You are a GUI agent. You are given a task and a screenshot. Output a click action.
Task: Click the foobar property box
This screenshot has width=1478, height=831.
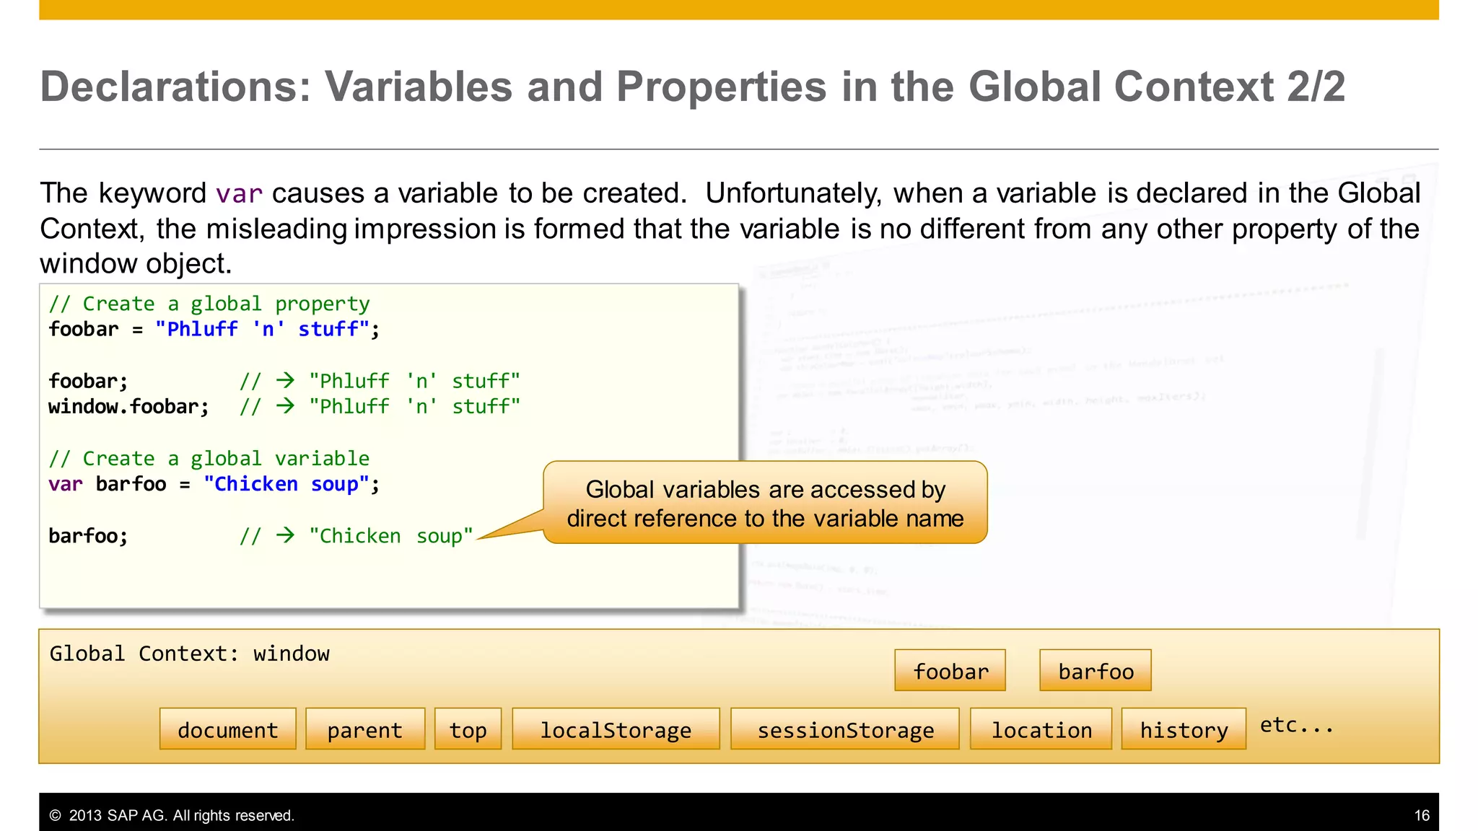[950, 670]
